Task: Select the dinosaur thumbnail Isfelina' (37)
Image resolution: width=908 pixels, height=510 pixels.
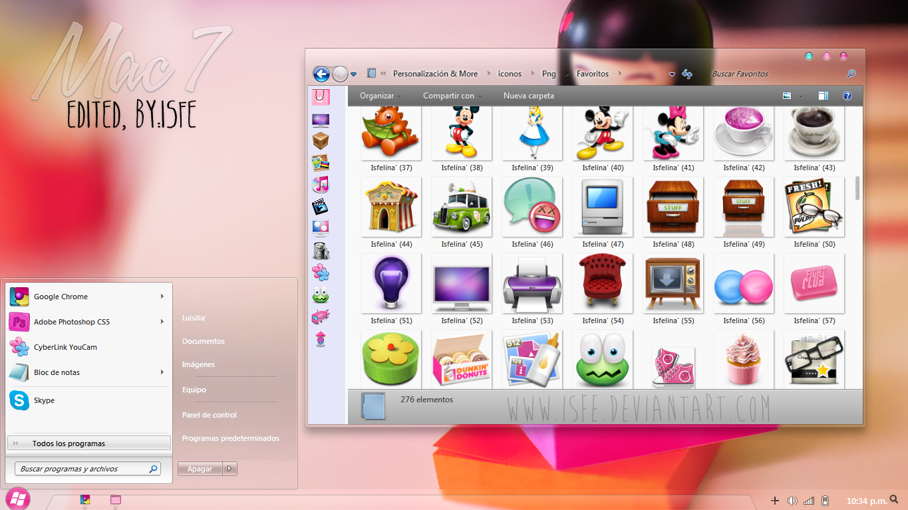Action: tap(391, 133)
